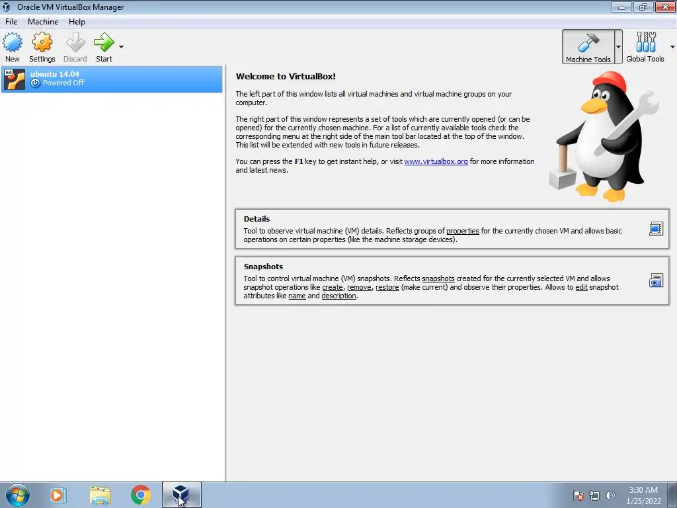
Task: Click the name attribute link
Action: (x=297, y=296)
